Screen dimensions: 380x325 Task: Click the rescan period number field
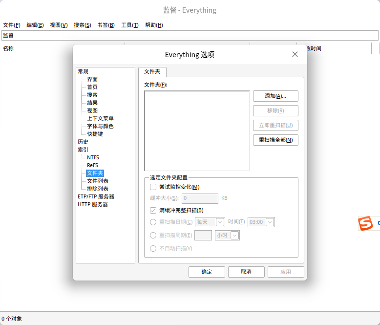[203, 235]
